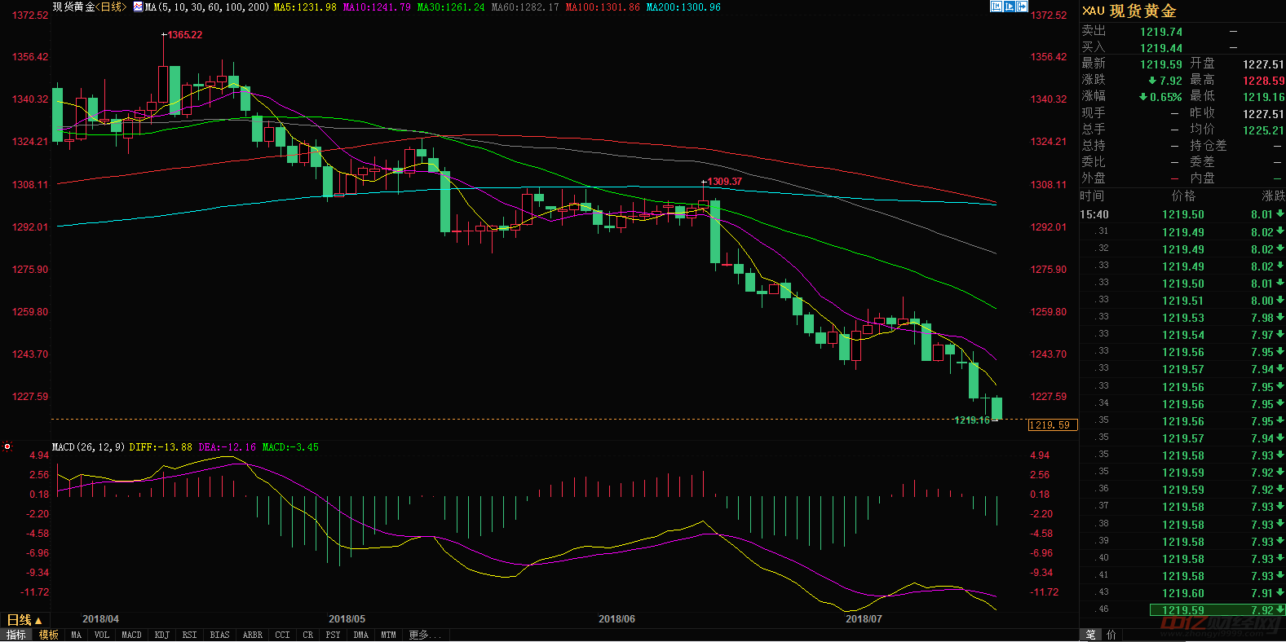Click the 1365.22 high price marker

pyautogui.click(x=184, y=35)
